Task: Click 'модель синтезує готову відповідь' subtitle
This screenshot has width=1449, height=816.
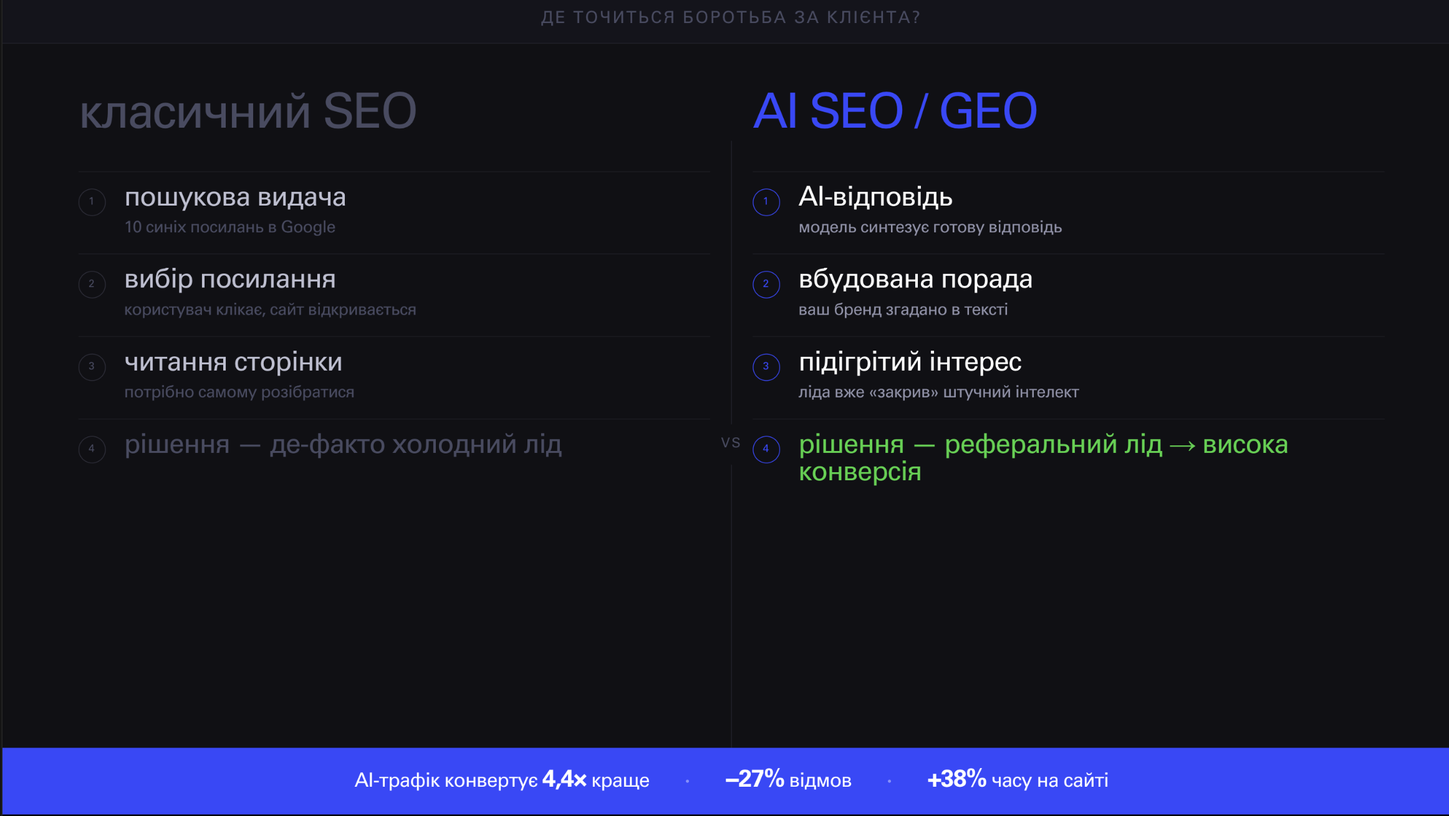Action: tap(930, 227)
